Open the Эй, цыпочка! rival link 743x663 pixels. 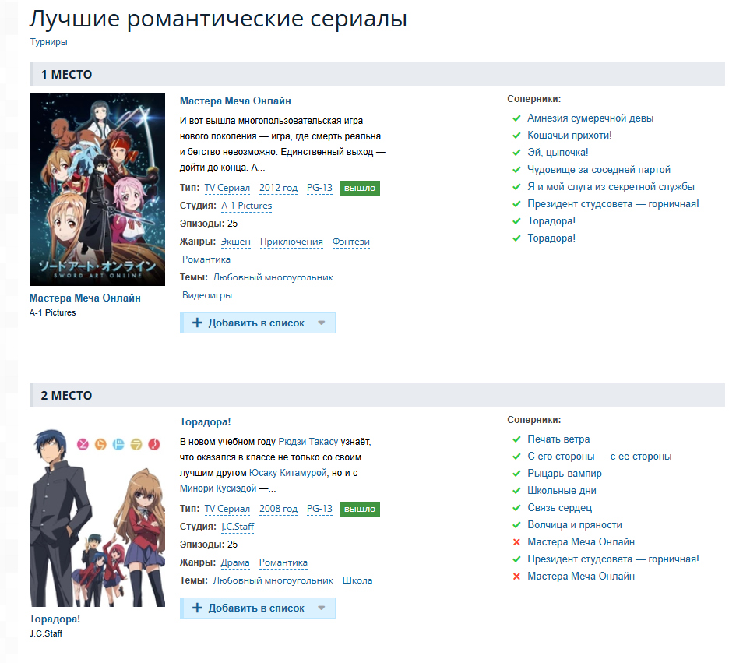tap(558, 153)
